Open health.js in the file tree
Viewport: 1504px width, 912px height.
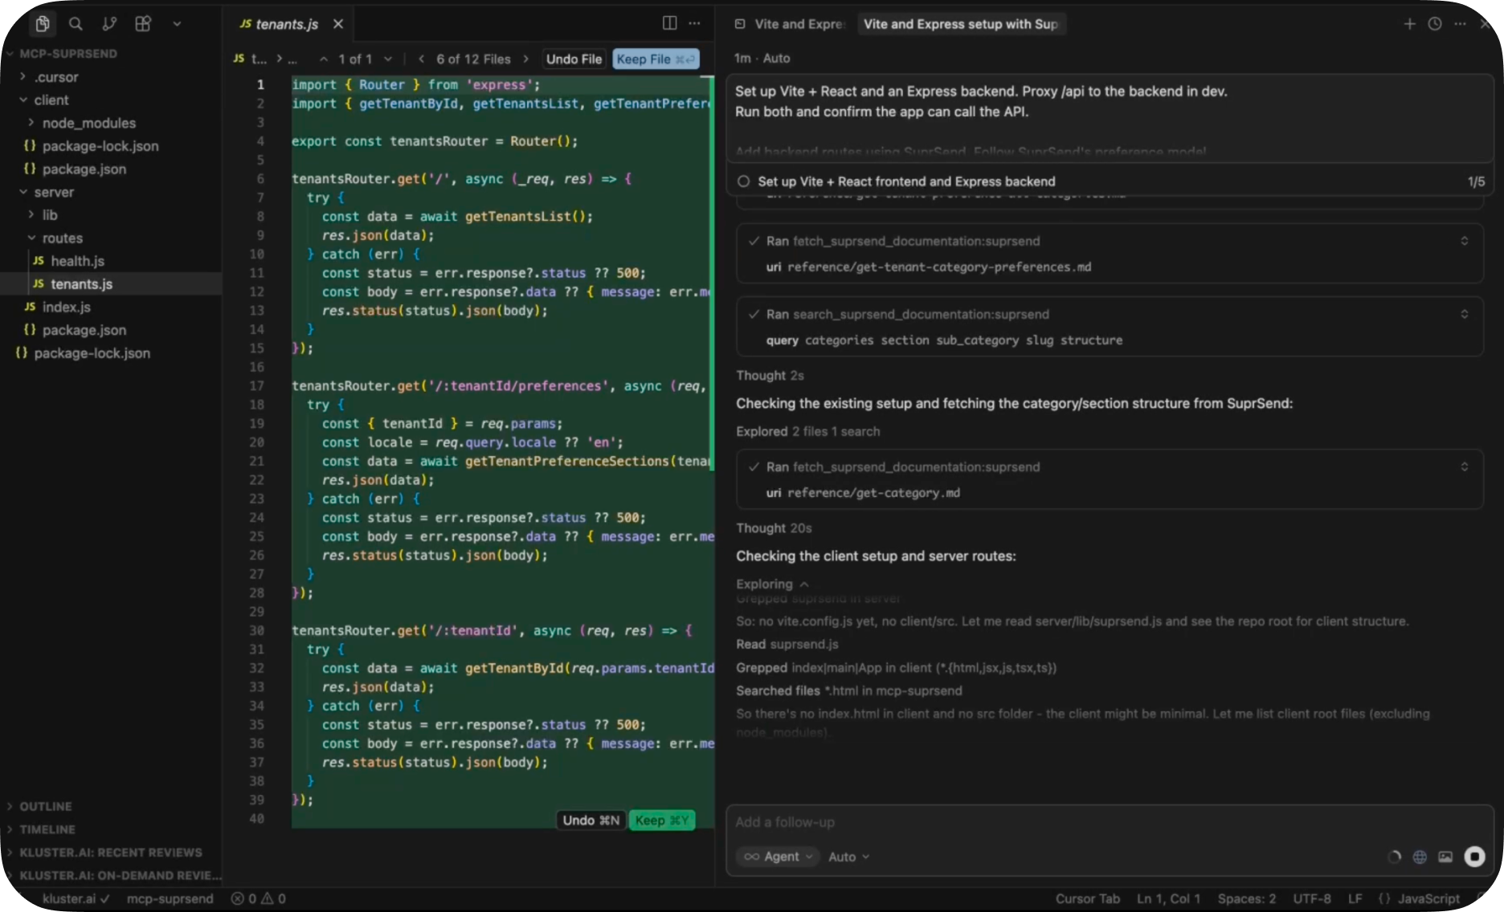click(x=77, y=261)
